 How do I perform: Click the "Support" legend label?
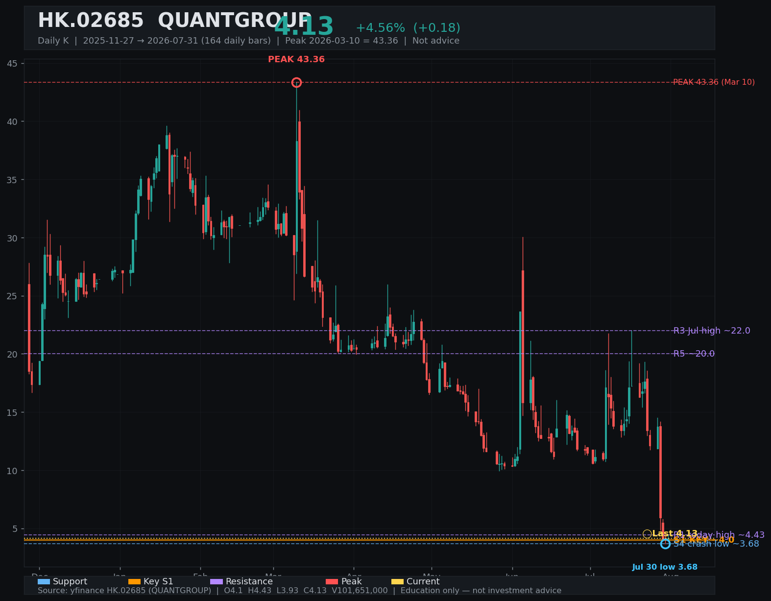pos(70,581)
